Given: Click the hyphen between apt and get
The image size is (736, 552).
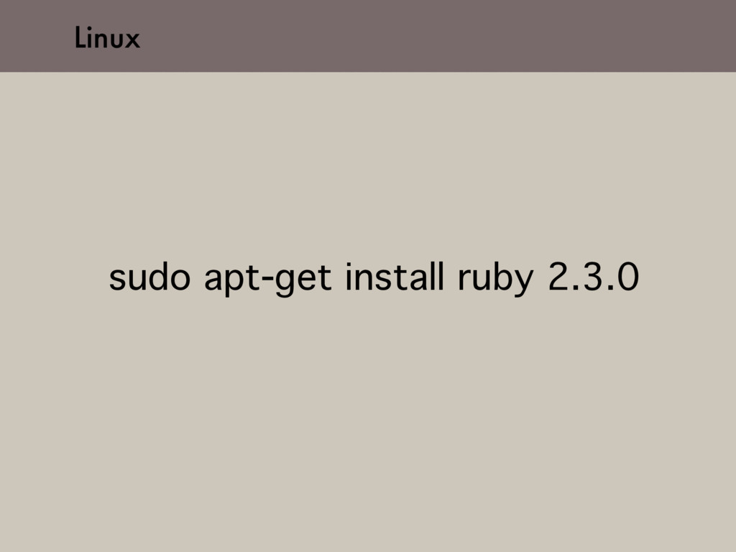Looking at the screenshot, I should [x=268, y=281].
